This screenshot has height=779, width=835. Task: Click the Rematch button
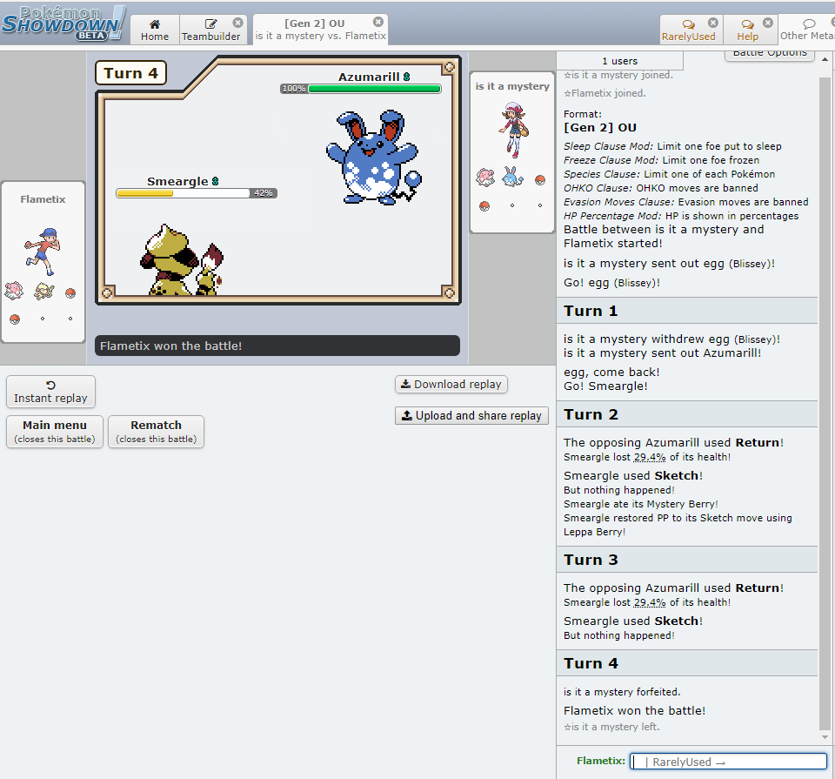tap(156, 432)
